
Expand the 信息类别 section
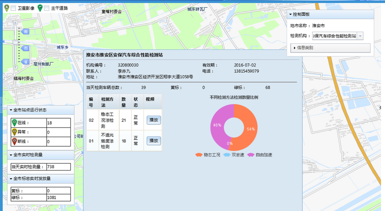point(330,48)
